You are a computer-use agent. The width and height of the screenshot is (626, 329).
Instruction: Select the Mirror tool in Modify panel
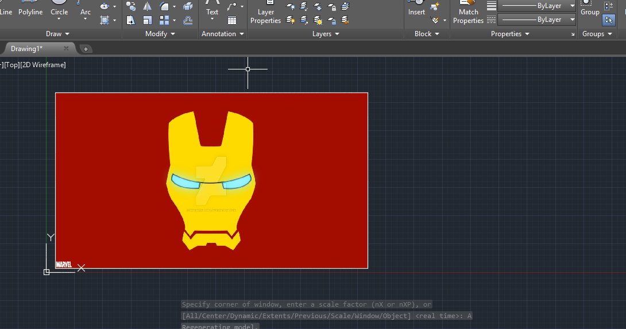pos(148,7)
